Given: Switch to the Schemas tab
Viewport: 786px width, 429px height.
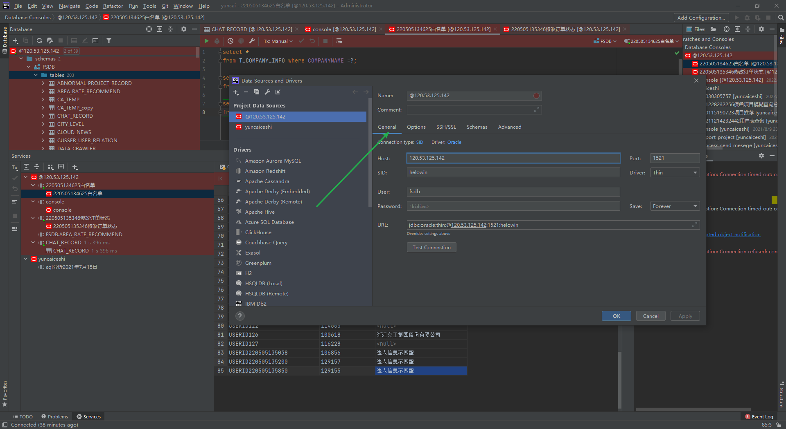Looking at the screenshot, I should [477, 127].
